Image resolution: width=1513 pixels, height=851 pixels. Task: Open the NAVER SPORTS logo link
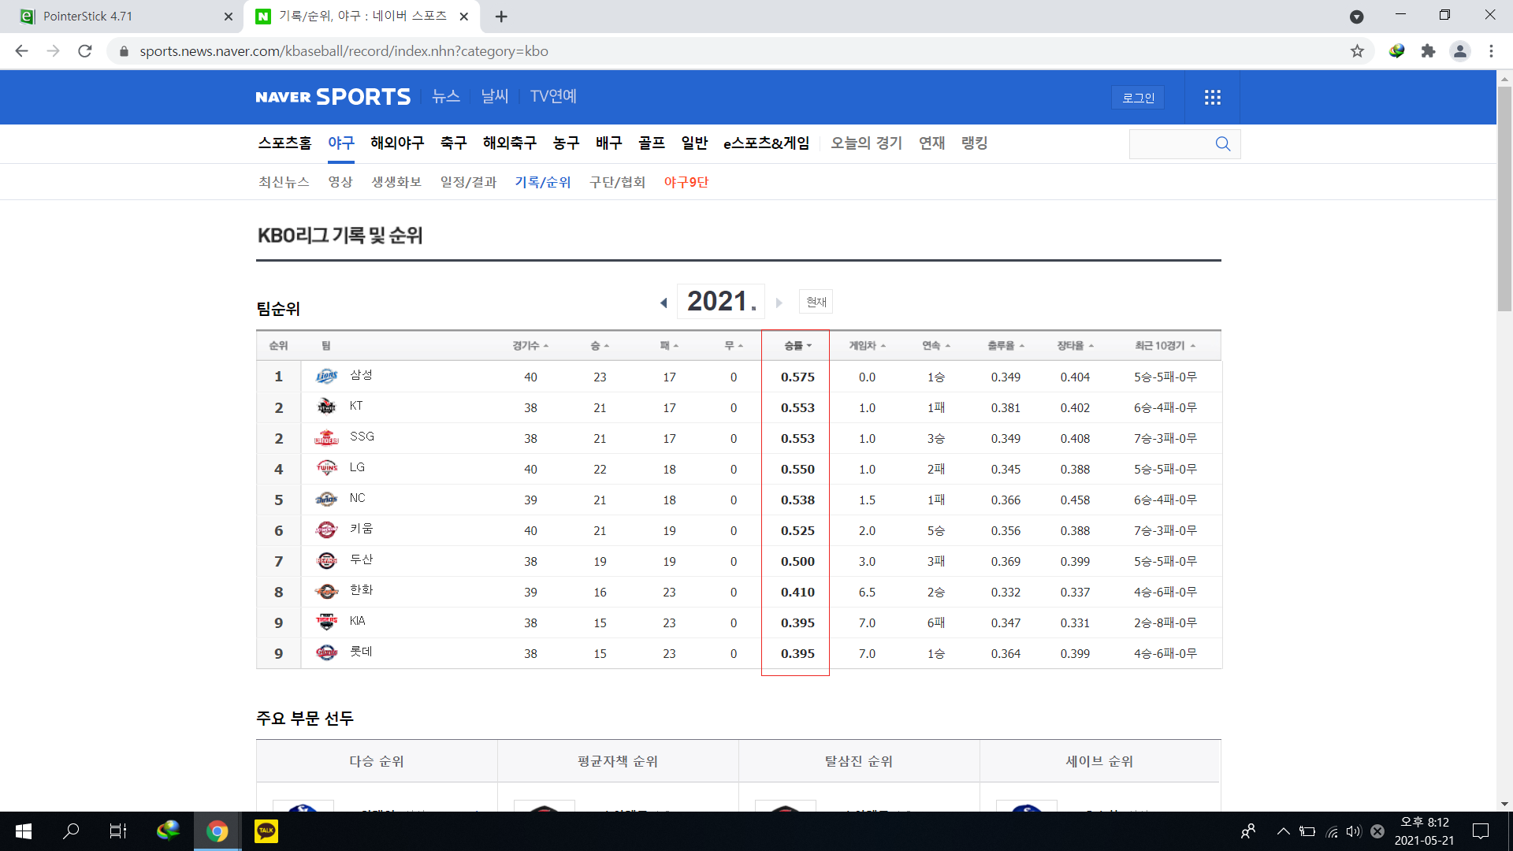pyautogui.click(x=333, y=97)
